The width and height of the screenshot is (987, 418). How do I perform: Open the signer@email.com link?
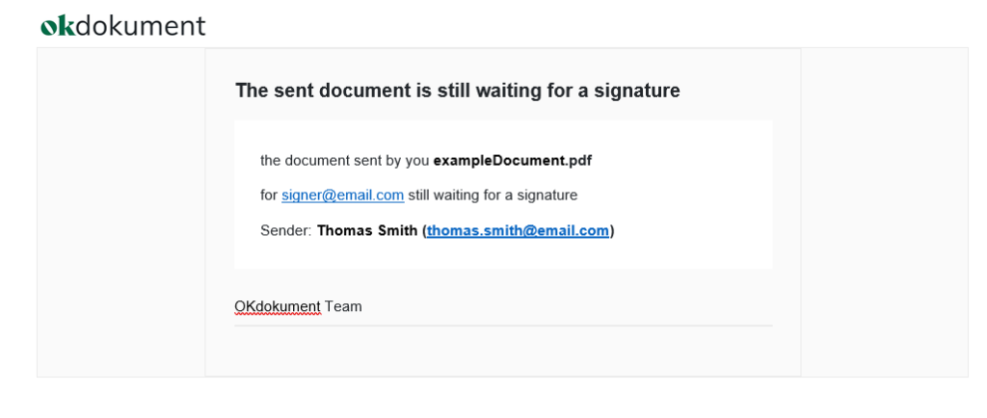point(342,196)
